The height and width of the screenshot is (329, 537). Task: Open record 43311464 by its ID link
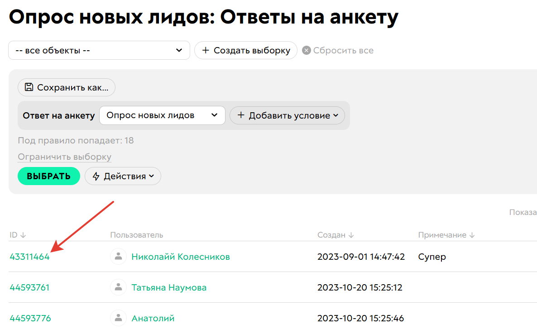(x=29, y=257)
